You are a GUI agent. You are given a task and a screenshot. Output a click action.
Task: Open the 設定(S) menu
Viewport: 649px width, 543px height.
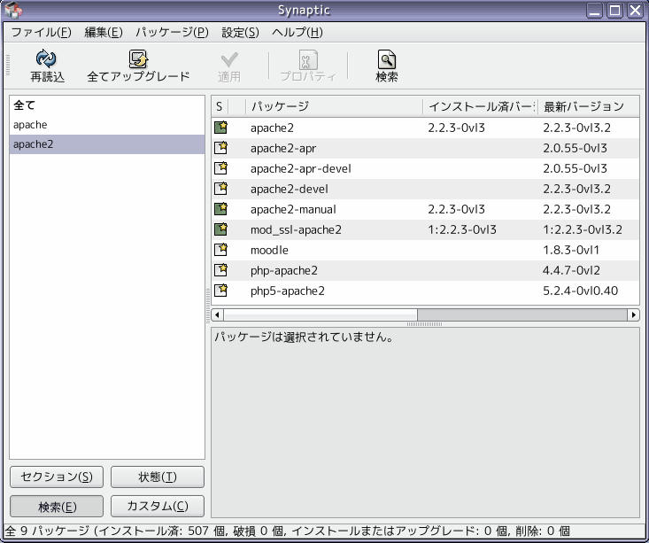[241, 32]
